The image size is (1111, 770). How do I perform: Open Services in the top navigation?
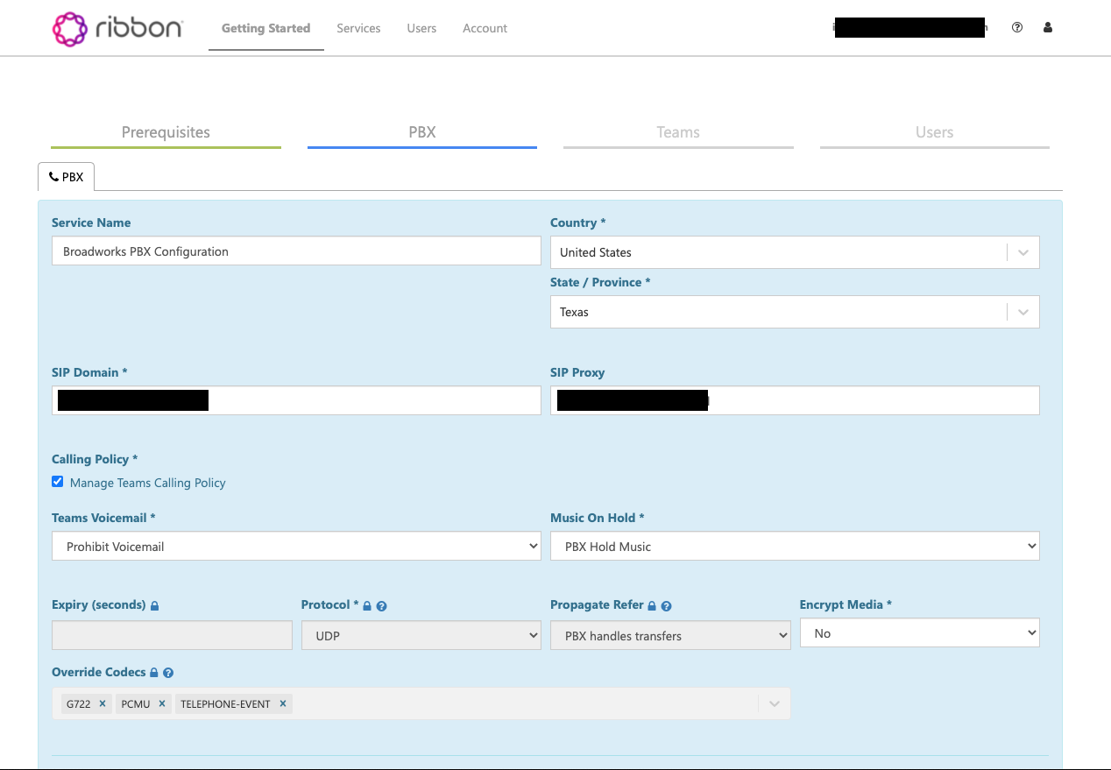pos(358,28)
